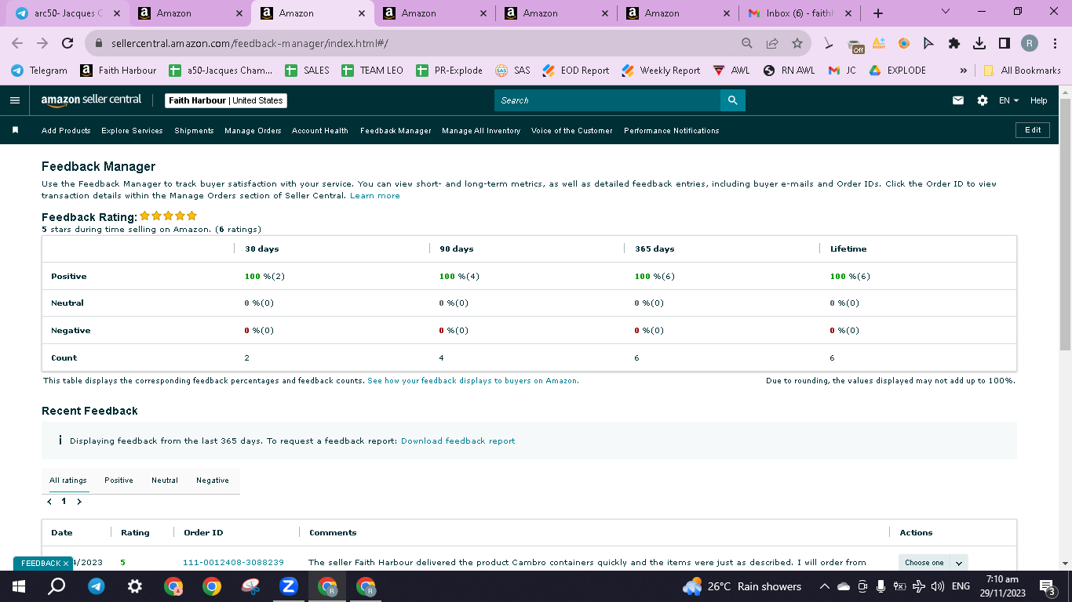1072x602 pixels.
Task: Select the Neutral ratings tab
Action: tap(165, 481)
